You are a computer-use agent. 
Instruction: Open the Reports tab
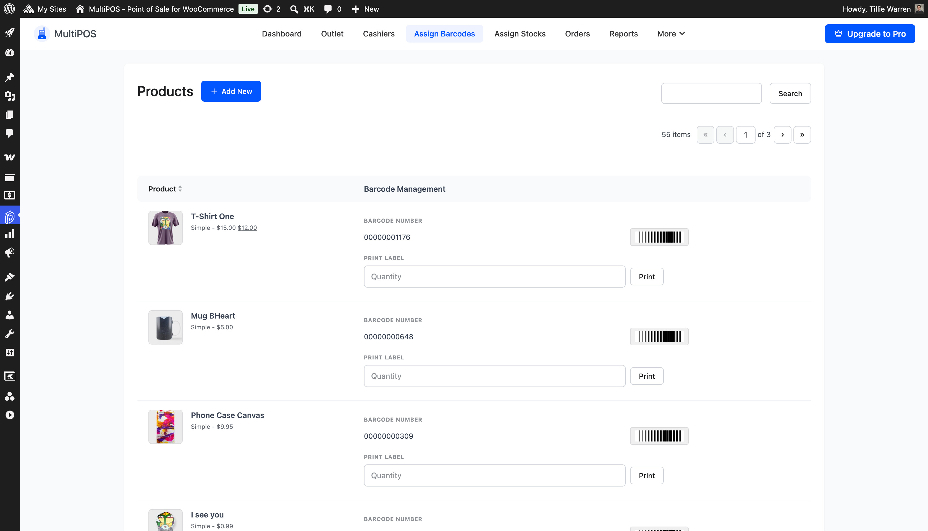tap(623, 33)
